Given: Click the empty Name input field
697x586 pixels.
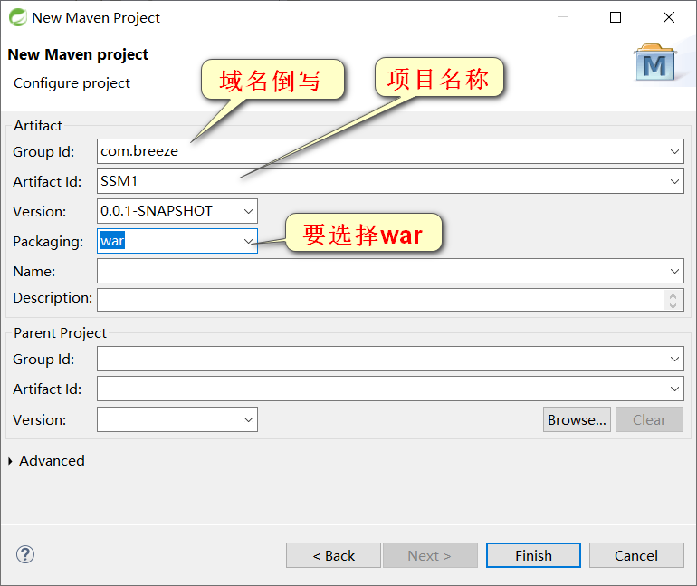Looking at the screenshot, I should 390,271.
